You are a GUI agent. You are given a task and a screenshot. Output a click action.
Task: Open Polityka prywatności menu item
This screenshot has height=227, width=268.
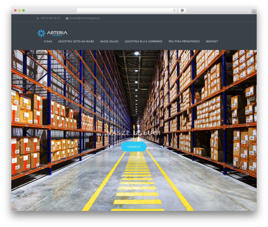pos(184,41)
